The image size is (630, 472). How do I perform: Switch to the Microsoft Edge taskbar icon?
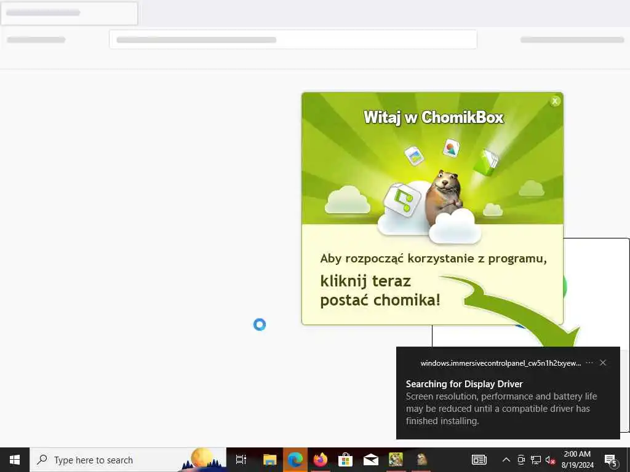[295, 460]
